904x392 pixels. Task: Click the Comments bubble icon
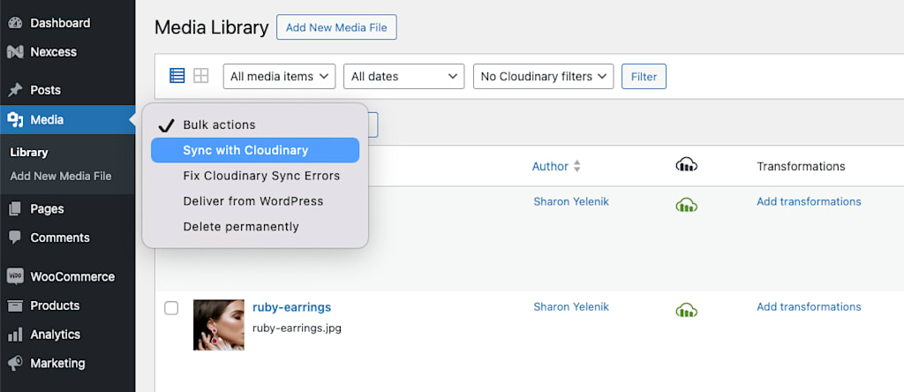point(15,237)
